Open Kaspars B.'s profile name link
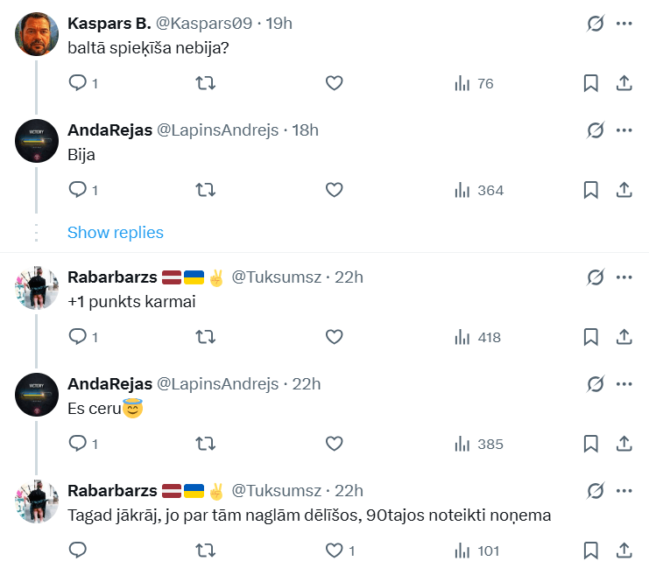This screenshot has width=649, height=568. pyautogui.click(x=109, y=24)
